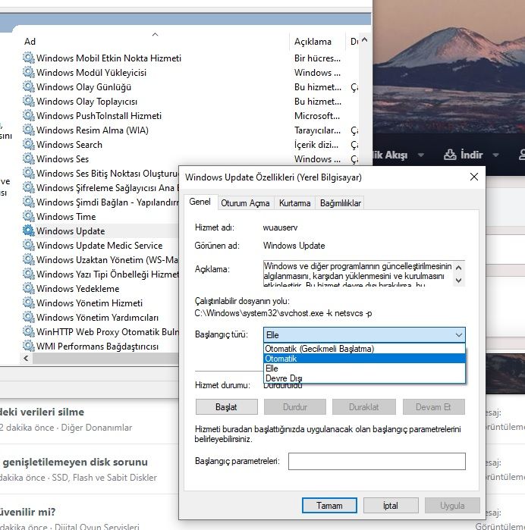Select the Windows Update Medic Service row
The width and height of the screenshot is (525, 530).
pyautogui.click(x=99, y=246)
